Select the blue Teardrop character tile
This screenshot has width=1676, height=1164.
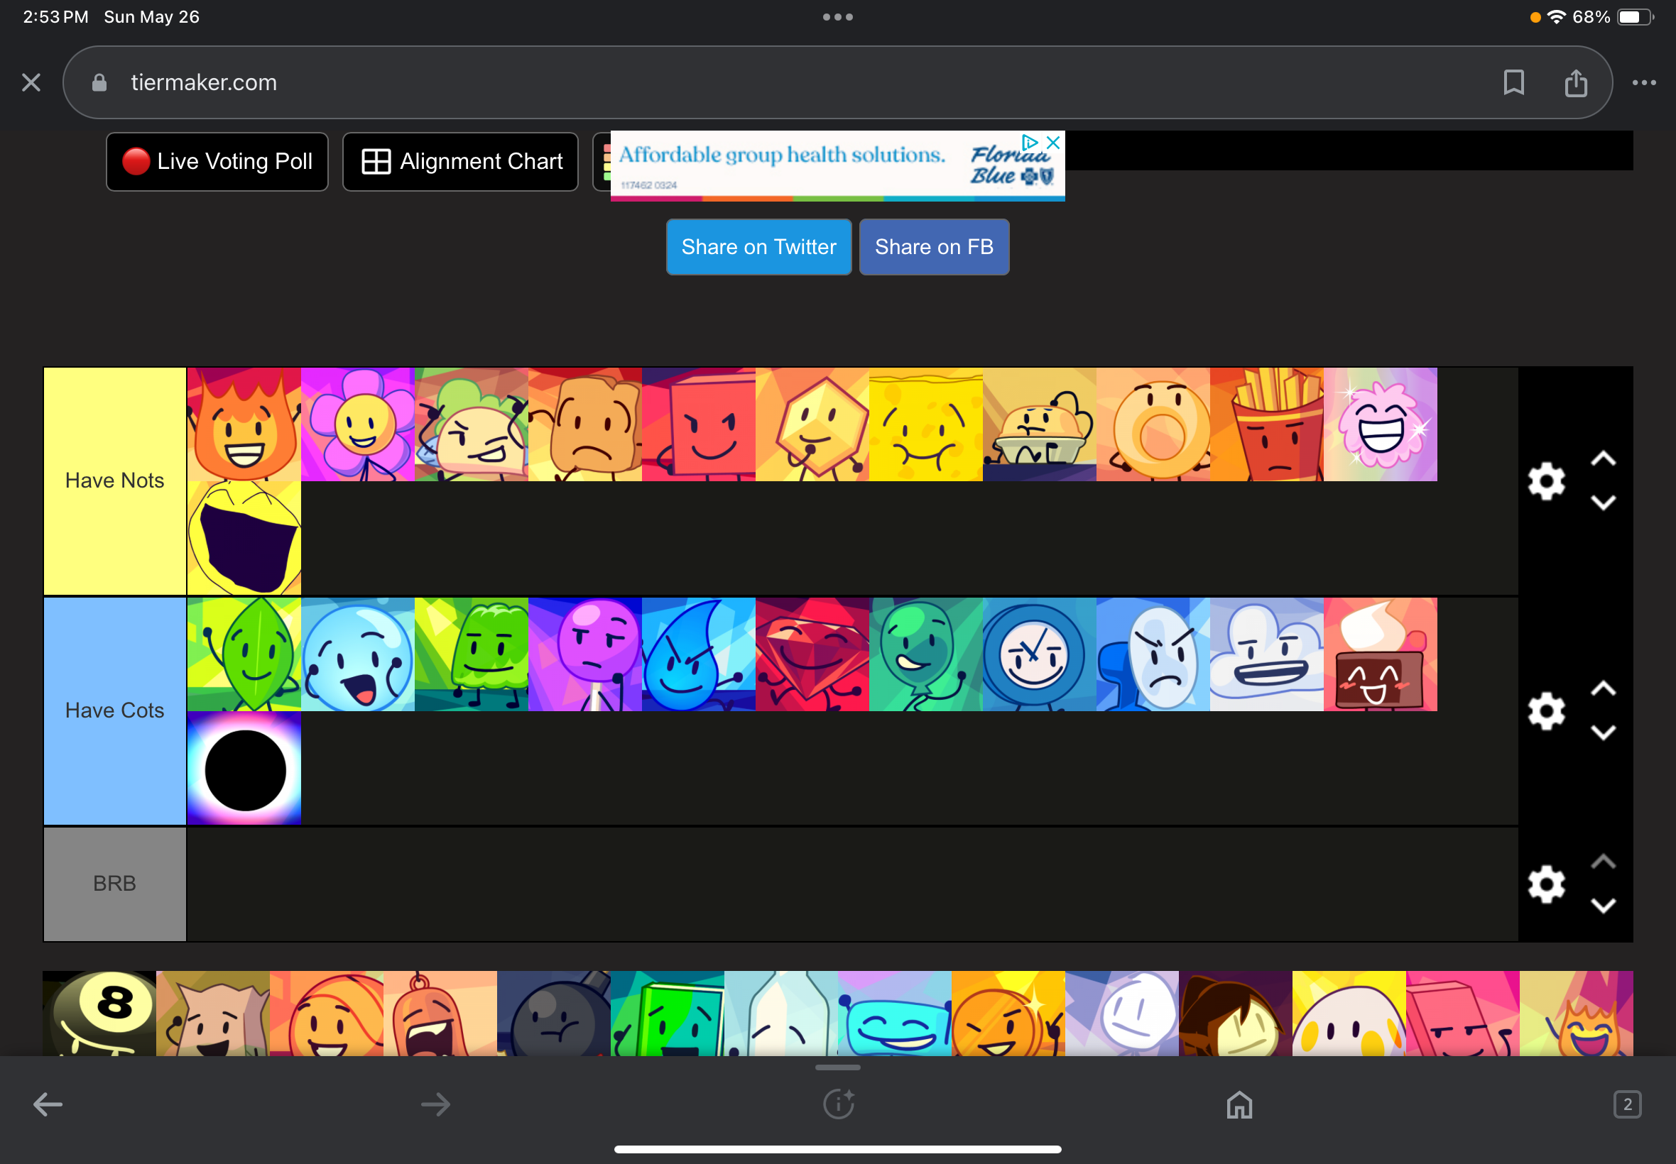coord(698,654)
